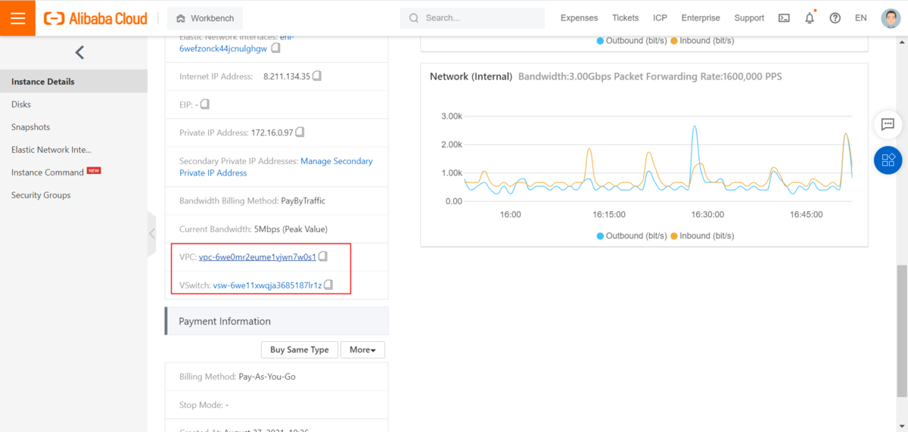The image size is (908, 432).
Task: Click the Network (Internal) chart title
Action: pyautogui.click(x=471, y=77)
